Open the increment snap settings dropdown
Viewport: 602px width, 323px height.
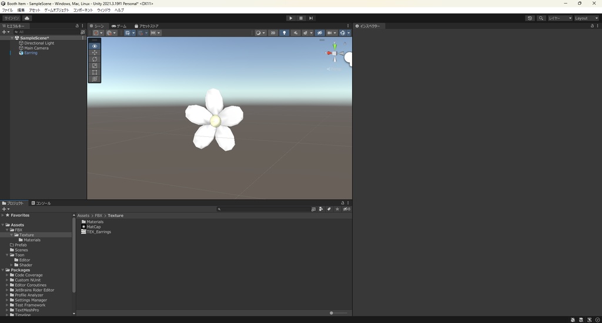tap(155, 33)
